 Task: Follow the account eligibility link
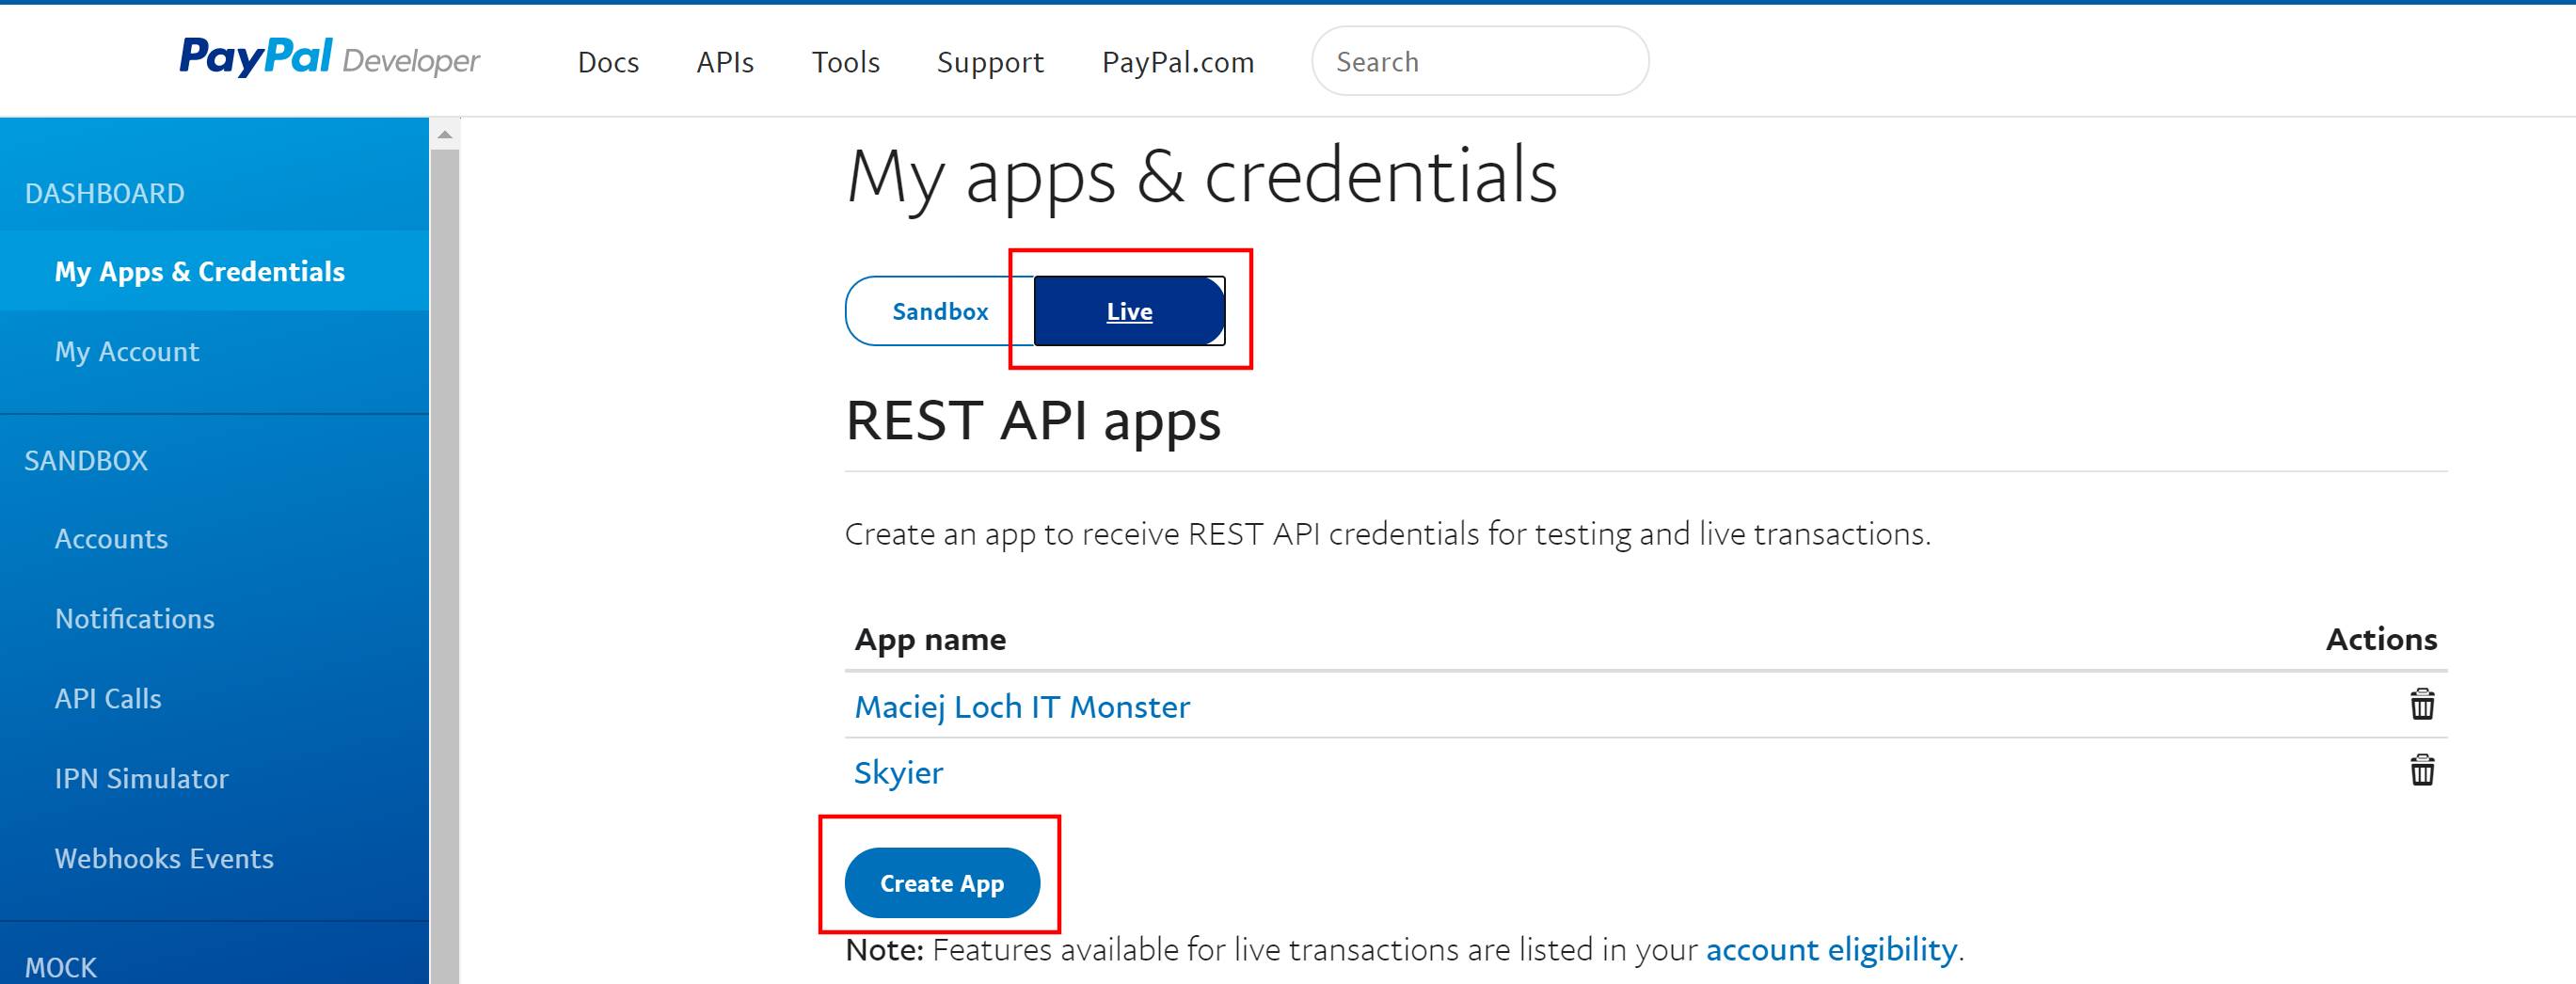coord(1831,948)
